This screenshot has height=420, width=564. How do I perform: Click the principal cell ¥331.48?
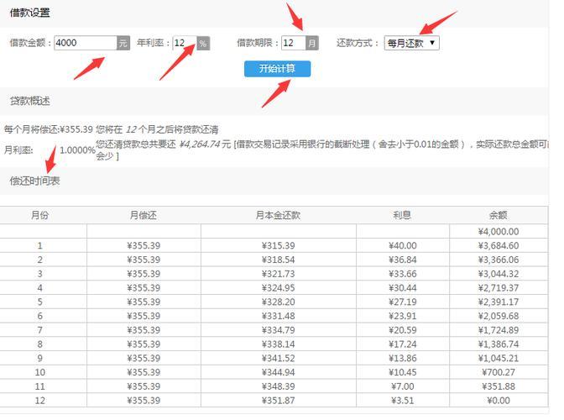[279, 316]
